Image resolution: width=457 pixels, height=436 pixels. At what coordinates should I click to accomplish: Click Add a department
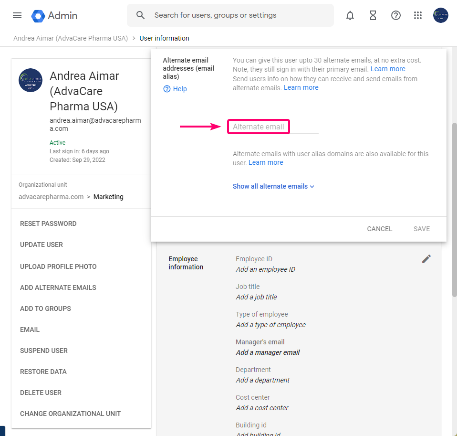pos(262,380)
